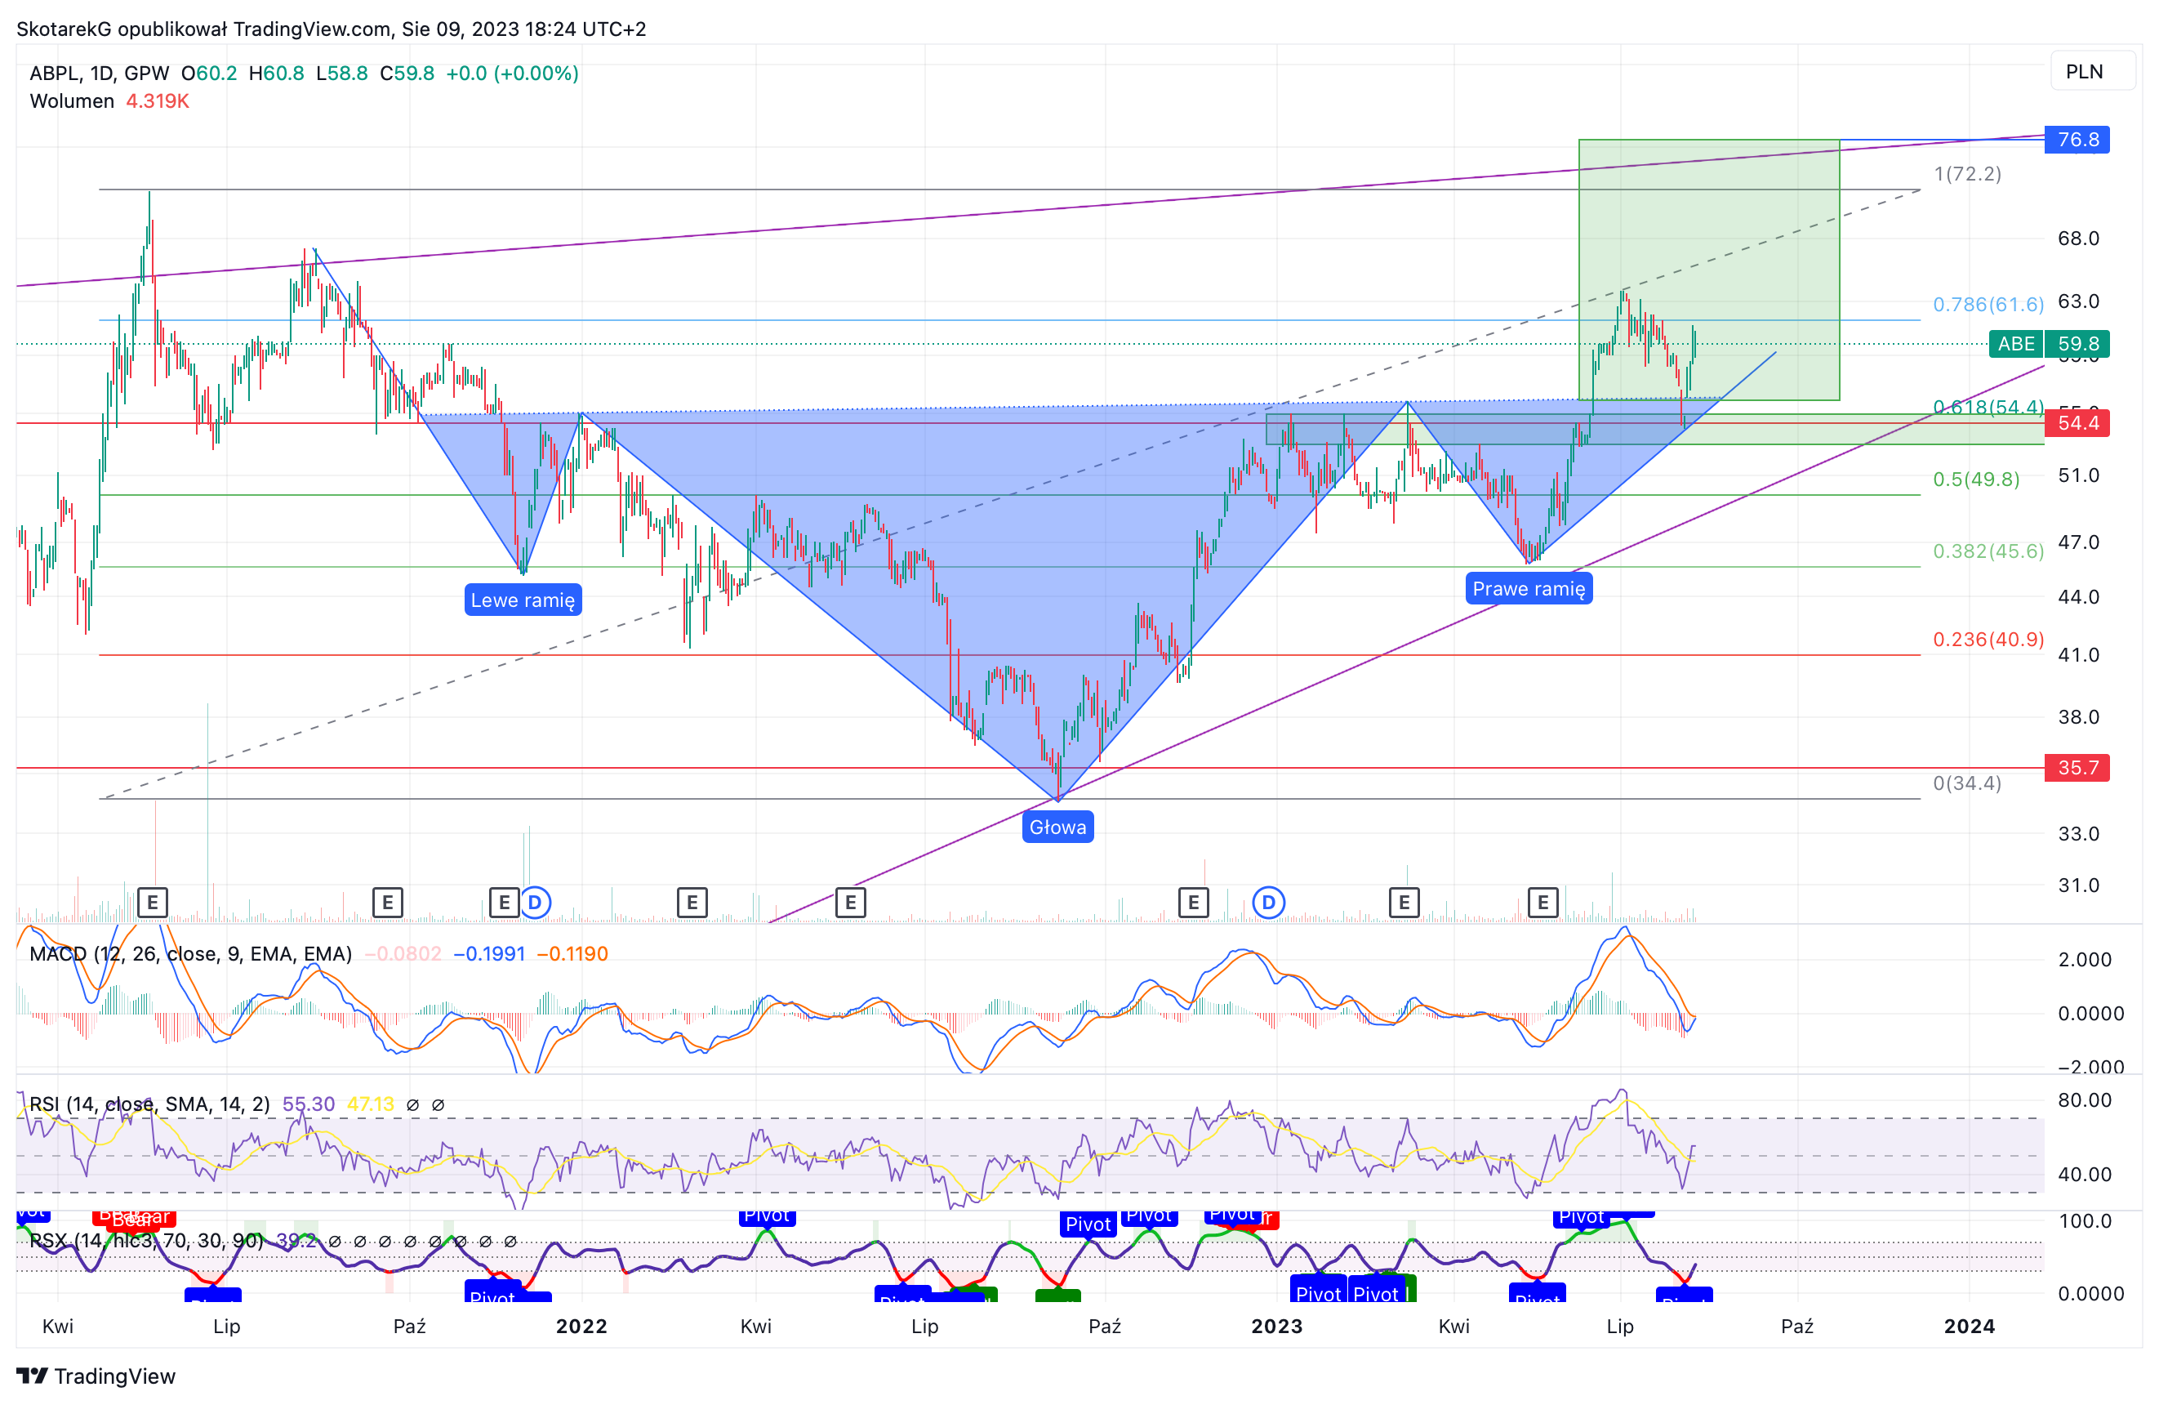Click the green long position target box
Screen dimensions: 2159x1405
[x=1709, y=270]
